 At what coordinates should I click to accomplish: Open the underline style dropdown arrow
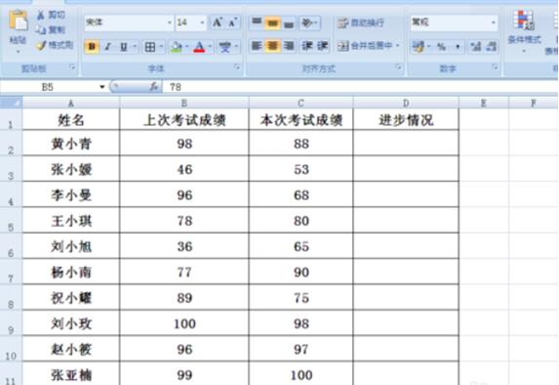pos(135,47)
